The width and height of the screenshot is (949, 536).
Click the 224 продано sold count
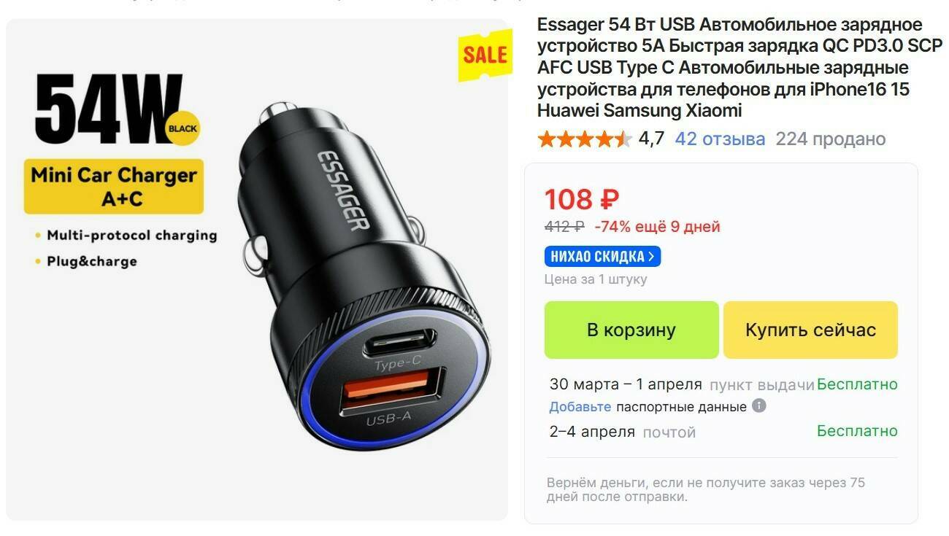831,139
